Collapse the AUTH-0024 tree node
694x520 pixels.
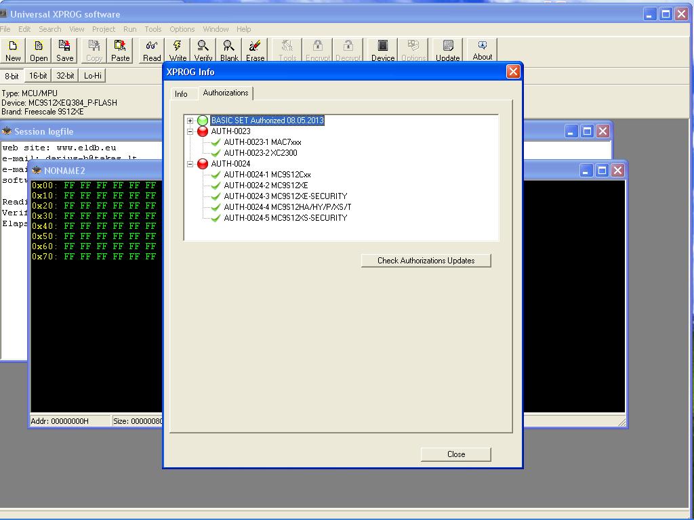(190, 164)
